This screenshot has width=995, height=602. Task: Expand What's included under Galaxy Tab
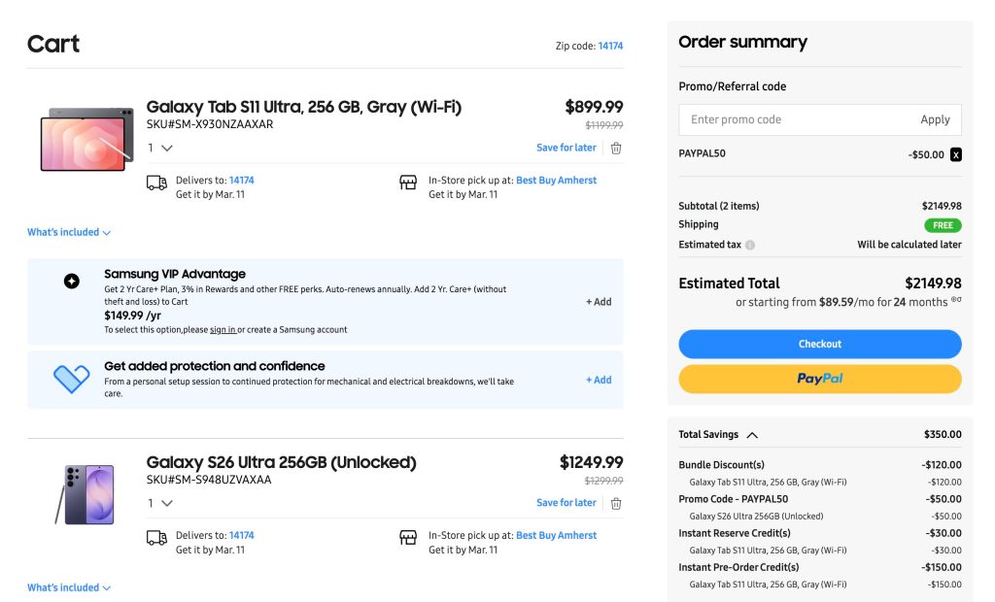(x=69, y=233)
